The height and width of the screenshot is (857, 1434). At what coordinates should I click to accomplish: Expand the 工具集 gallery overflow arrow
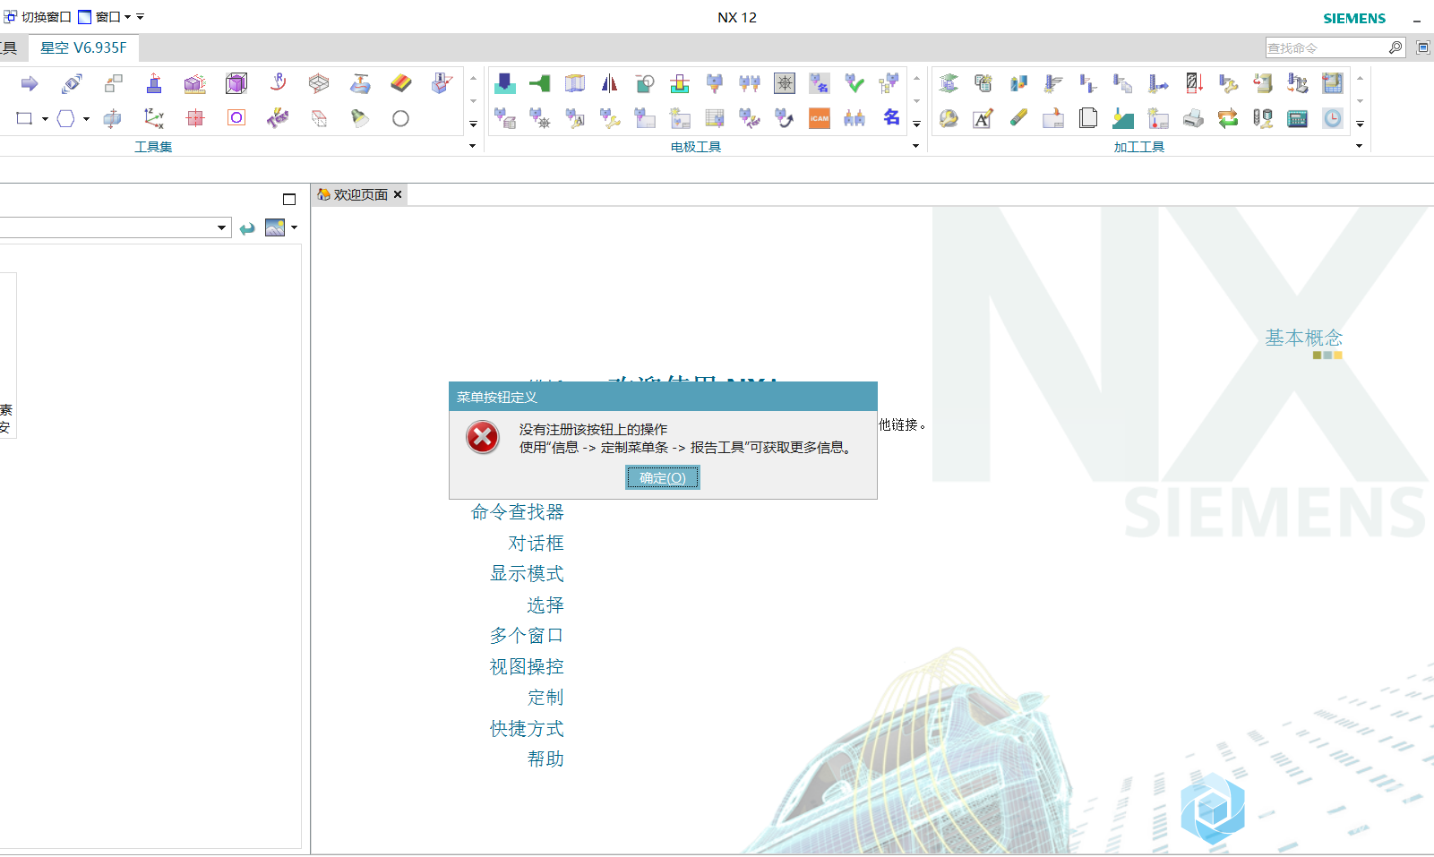pos(473,124)
